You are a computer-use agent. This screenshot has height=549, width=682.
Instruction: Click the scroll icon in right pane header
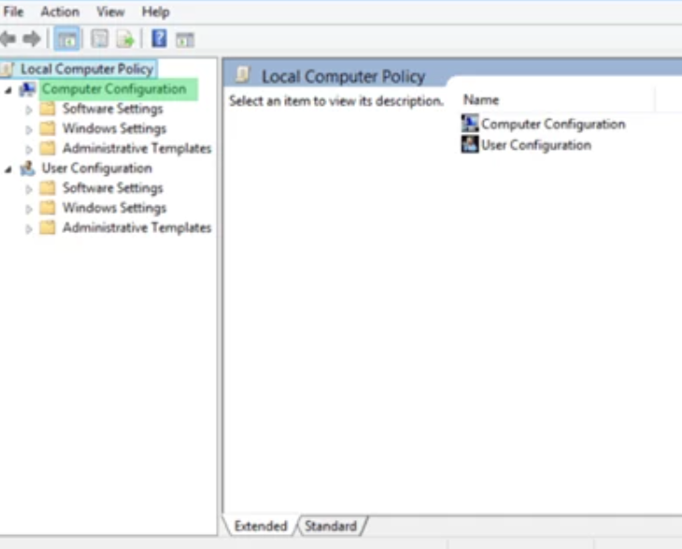(x=243, y=75)
